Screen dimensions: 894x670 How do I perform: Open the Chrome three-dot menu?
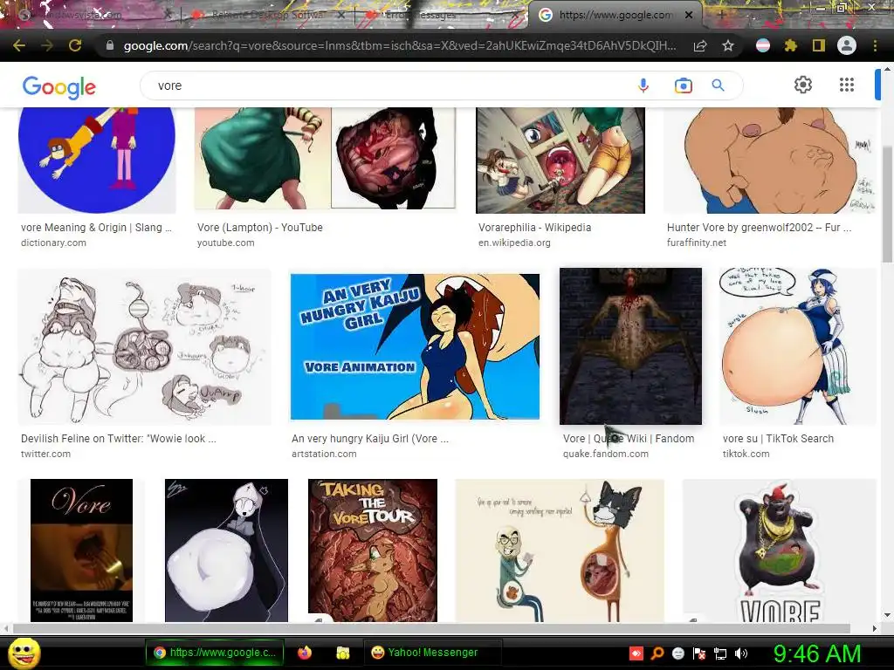[875, 45]
